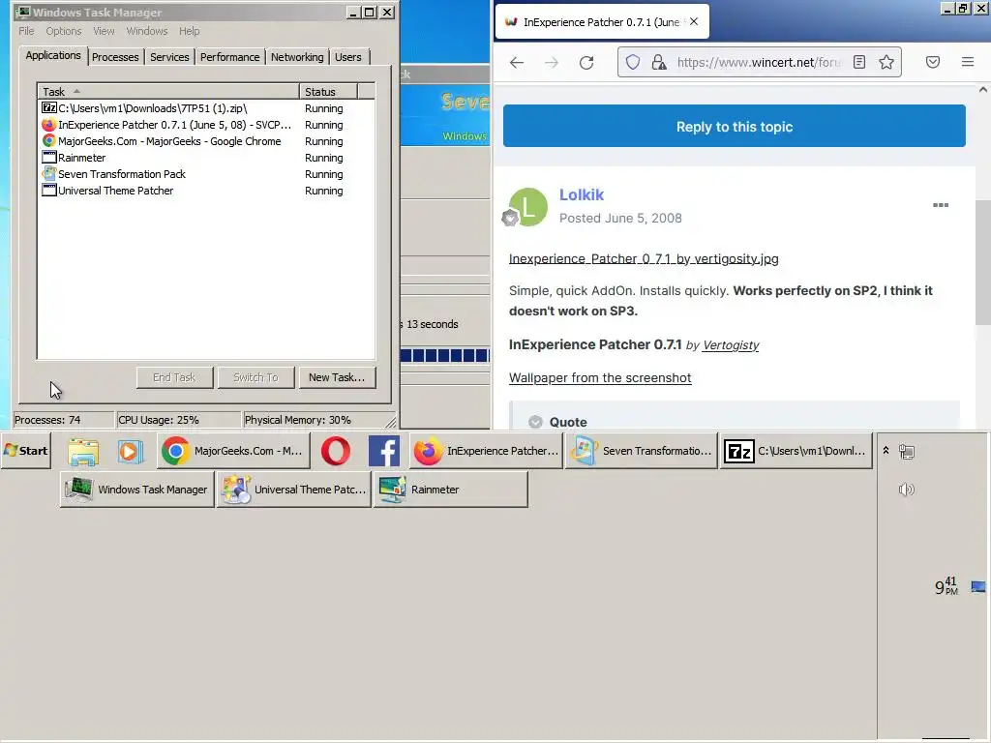Image resolution: width=991 pixels, height=743 pixels.
Task: Click the Seven Transformation Pack progress bar
Action: [445, 355]
